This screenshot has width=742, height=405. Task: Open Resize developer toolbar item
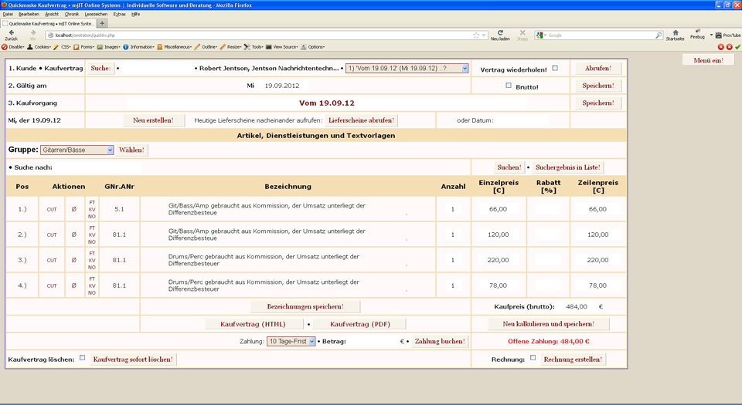(231, 47)
